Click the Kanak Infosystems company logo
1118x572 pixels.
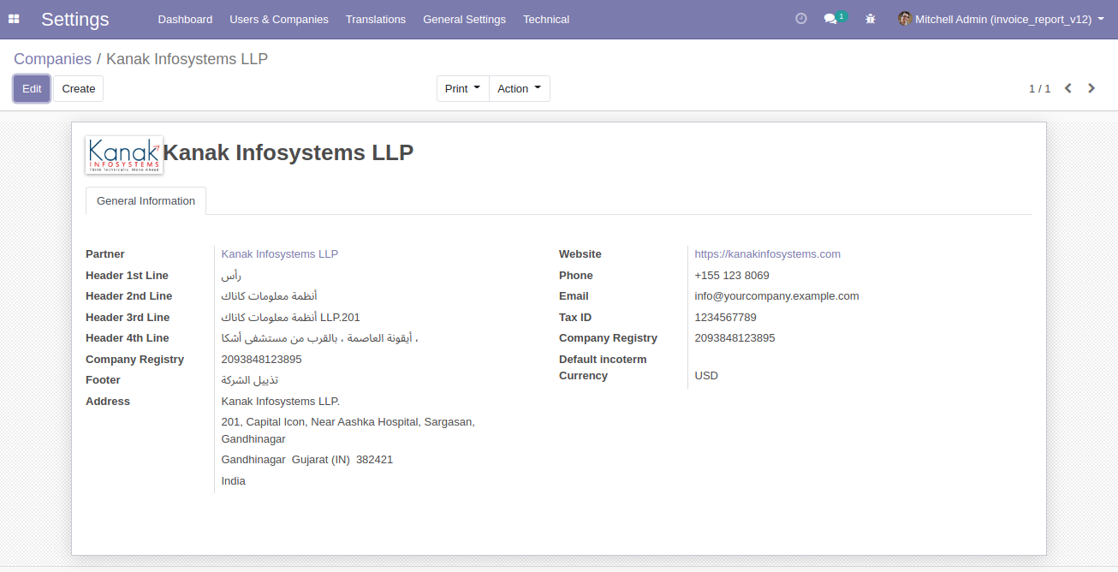point(124,155)
